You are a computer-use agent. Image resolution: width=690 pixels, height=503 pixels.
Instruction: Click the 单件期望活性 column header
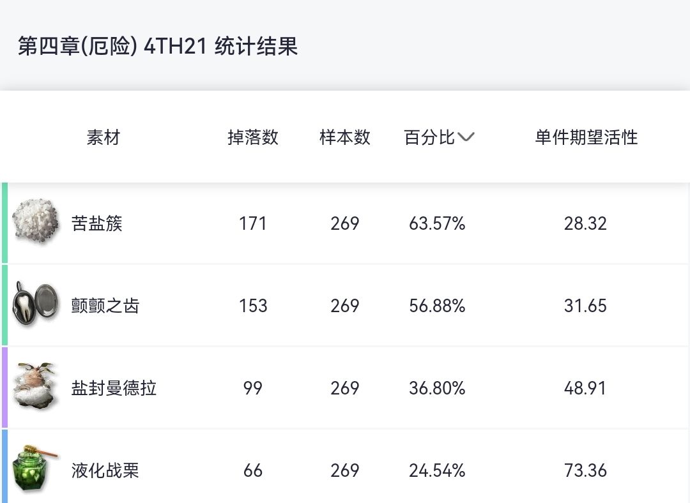tap(586, 137)
